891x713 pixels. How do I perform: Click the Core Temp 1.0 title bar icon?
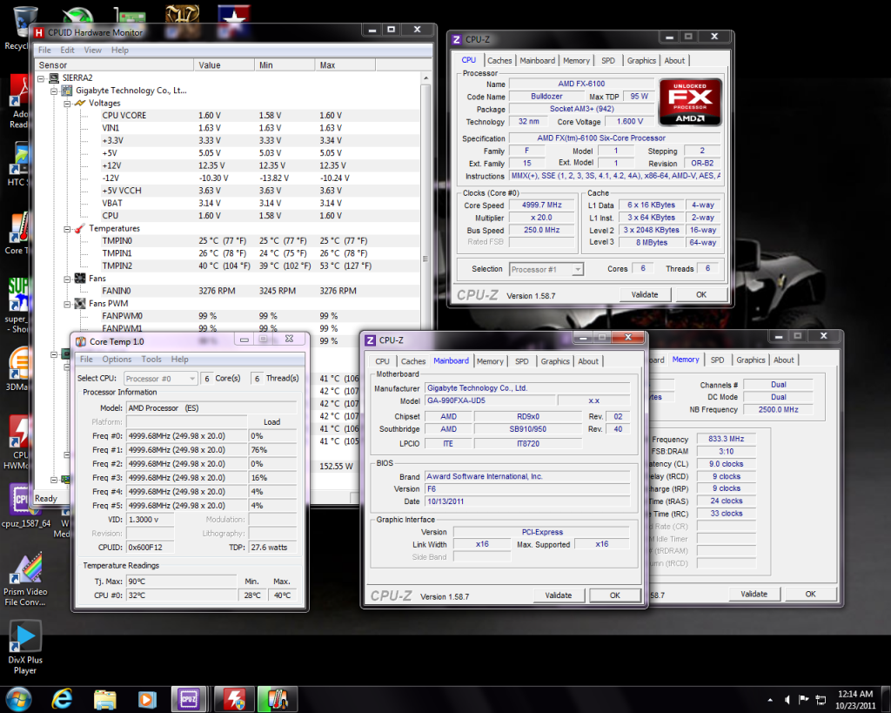81,342
